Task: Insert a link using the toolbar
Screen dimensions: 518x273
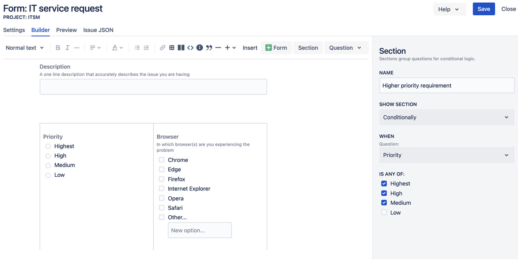Action: click(x=162, y=47)
